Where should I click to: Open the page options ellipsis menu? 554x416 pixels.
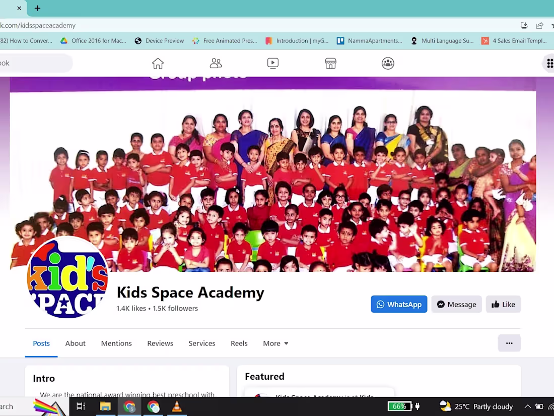pyautogui.click(x=509, y=343)
